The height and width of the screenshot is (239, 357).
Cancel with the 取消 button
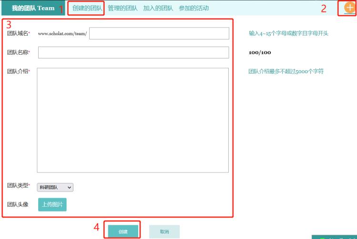point(164,231)
